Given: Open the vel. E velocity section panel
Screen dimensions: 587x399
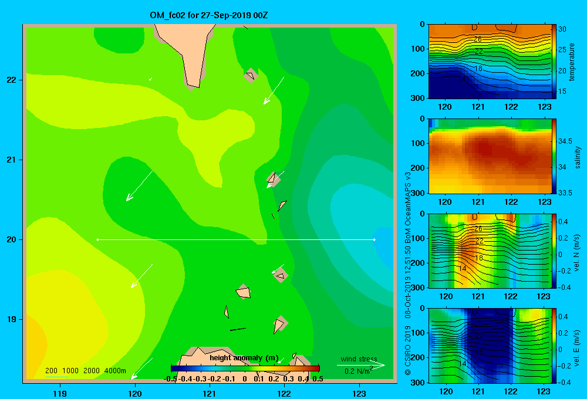Looking at the screenshot, I should click(x=490, y=346).
